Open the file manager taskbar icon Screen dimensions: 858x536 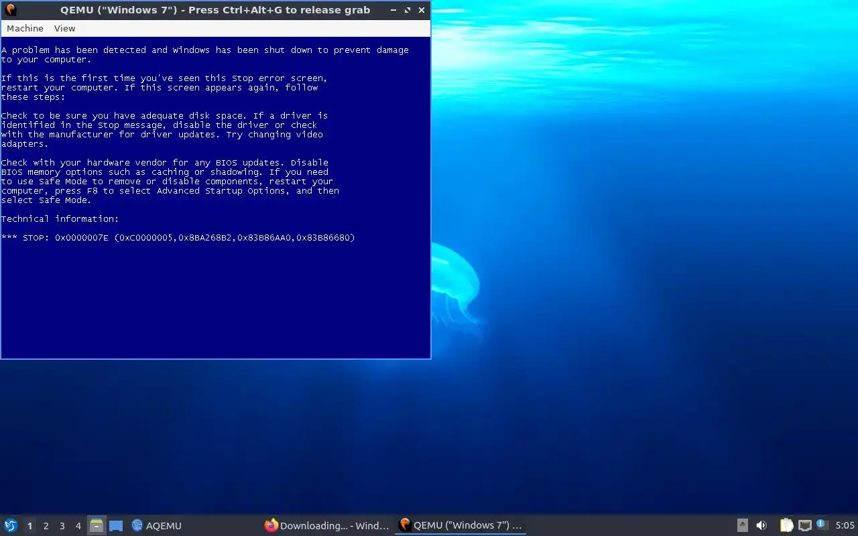pos(97,525)
